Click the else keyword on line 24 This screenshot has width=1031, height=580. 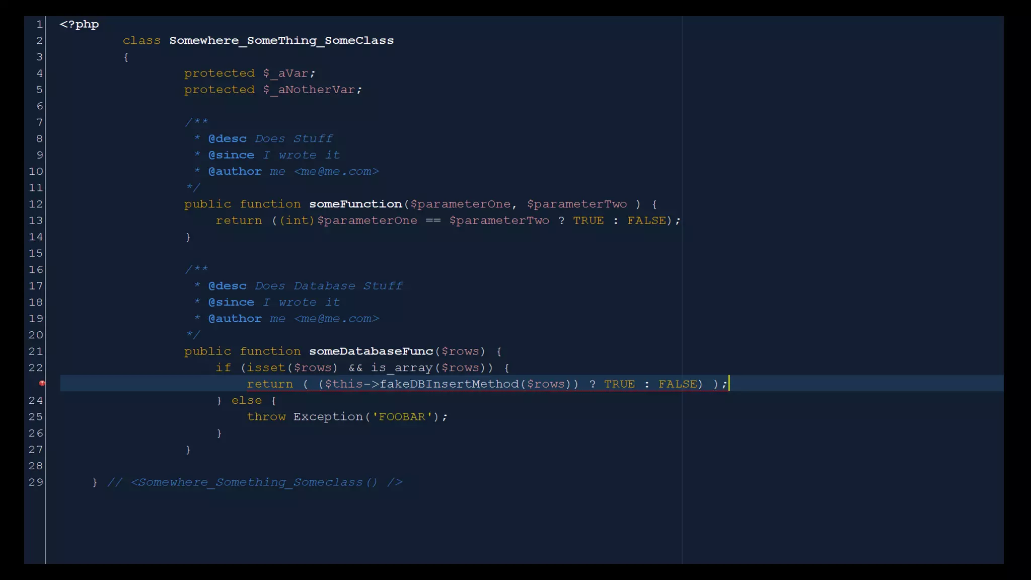point(247,400)
